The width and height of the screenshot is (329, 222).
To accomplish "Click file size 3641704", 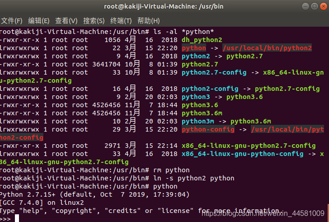I will click(x=106, y=64).
